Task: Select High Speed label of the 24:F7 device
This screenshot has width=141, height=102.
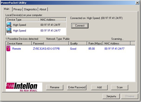Action: [19, 31]
